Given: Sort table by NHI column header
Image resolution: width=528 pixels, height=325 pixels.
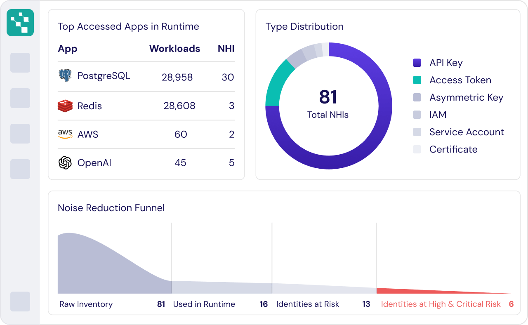Looking at the screenshot, I should point(226,49).
